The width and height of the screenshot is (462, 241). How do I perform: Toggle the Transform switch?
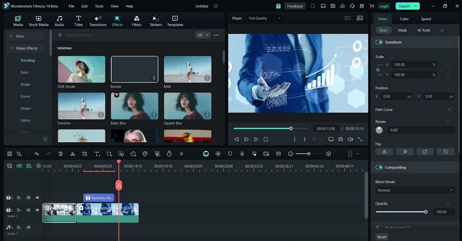pyautogui.click(x=379, y=42)
